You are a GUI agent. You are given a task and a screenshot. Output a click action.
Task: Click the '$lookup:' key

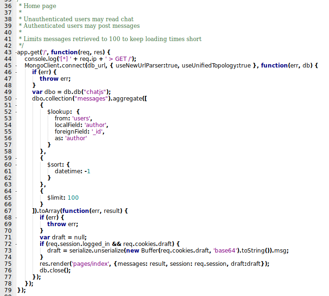pyautogui.click(x=59, y=112)
